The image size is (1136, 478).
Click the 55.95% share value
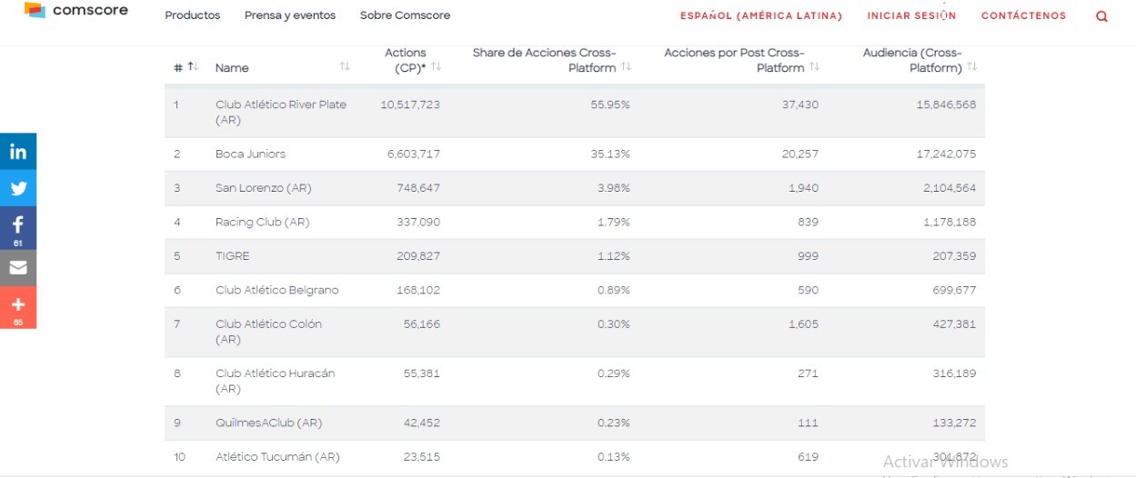[x=610, y=105]
